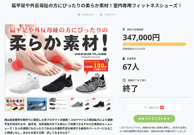The height and width of the screenshot is (135, 194).
Task: Click the main 柔らか素材 banner image
Action: coord(58,60)
